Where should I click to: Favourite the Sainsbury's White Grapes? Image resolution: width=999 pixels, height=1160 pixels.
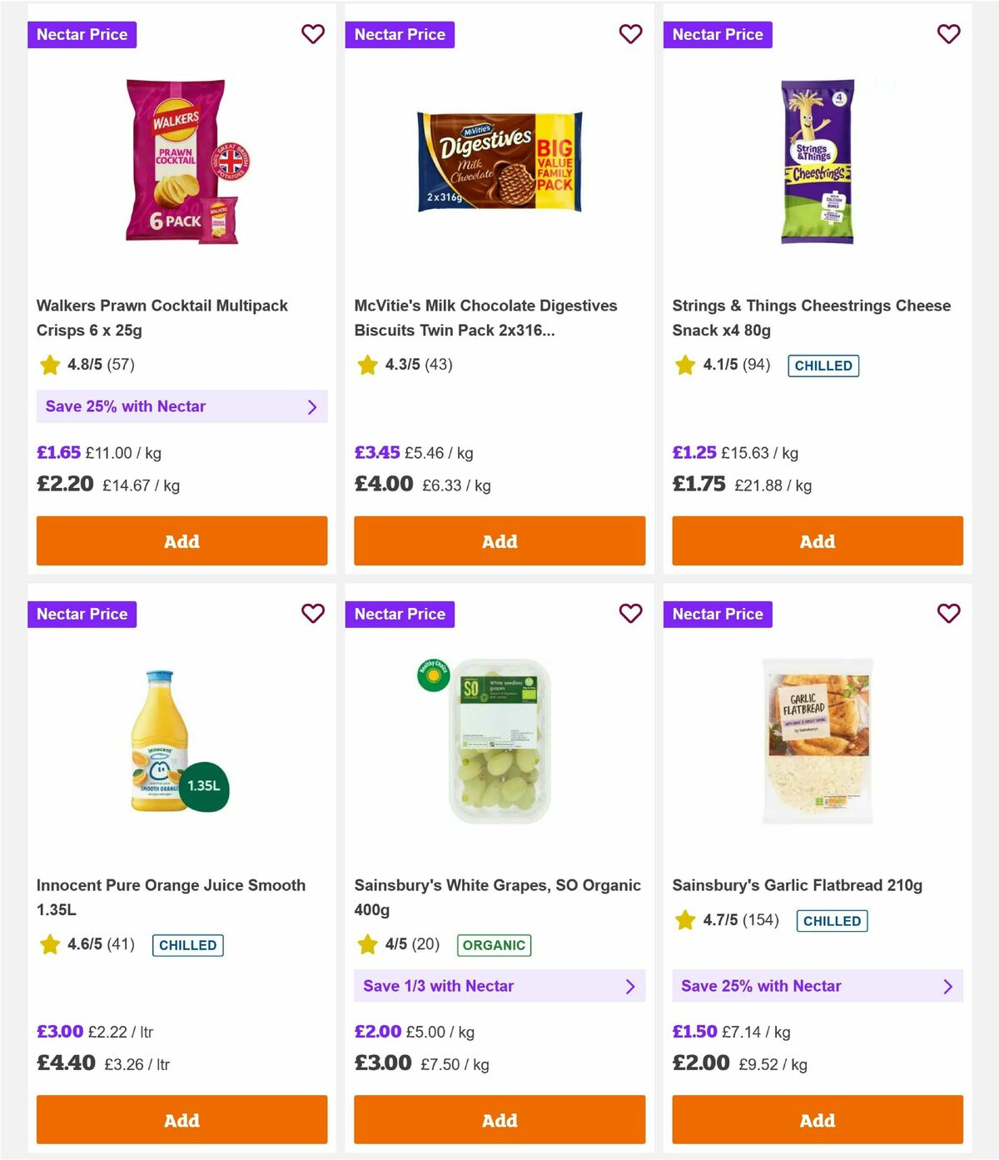coord(631,614)
